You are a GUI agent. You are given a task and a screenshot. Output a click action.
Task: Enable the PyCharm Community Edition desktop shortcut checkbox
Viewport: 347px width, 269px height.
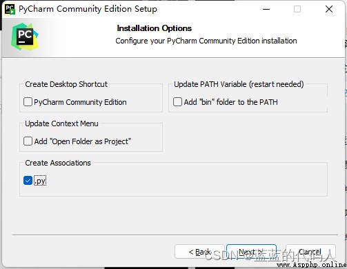point(28,101)
